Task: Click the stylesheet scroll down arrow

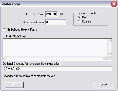Action: [110, 54]
